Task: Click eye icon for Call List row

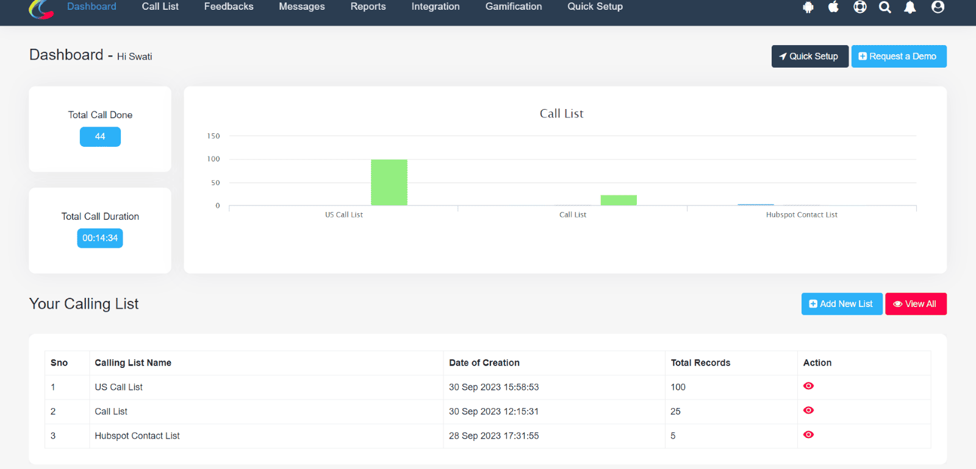Action: [808, 411]
